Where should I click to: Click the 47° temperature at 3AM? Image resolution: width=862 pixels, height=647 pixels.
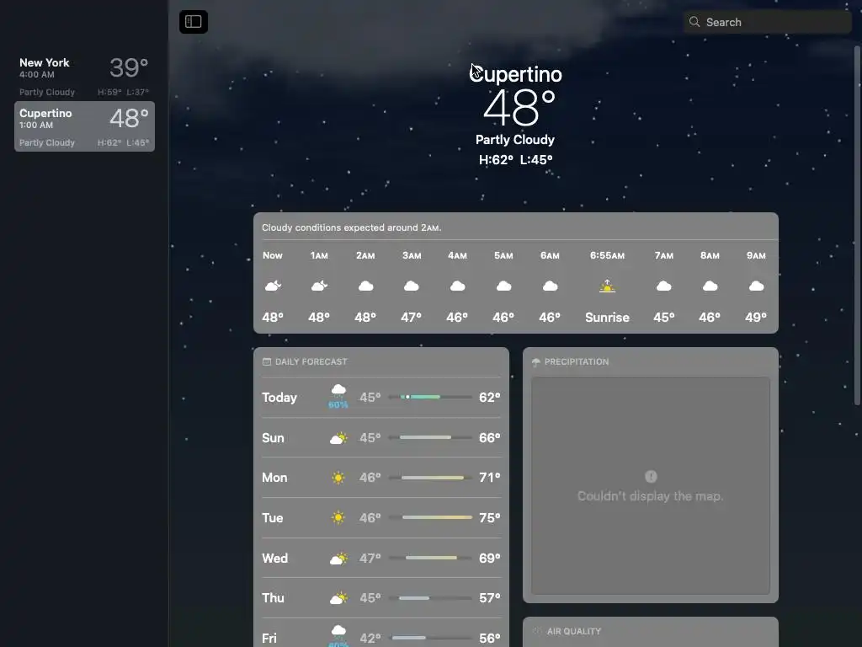tap(411, 318)
